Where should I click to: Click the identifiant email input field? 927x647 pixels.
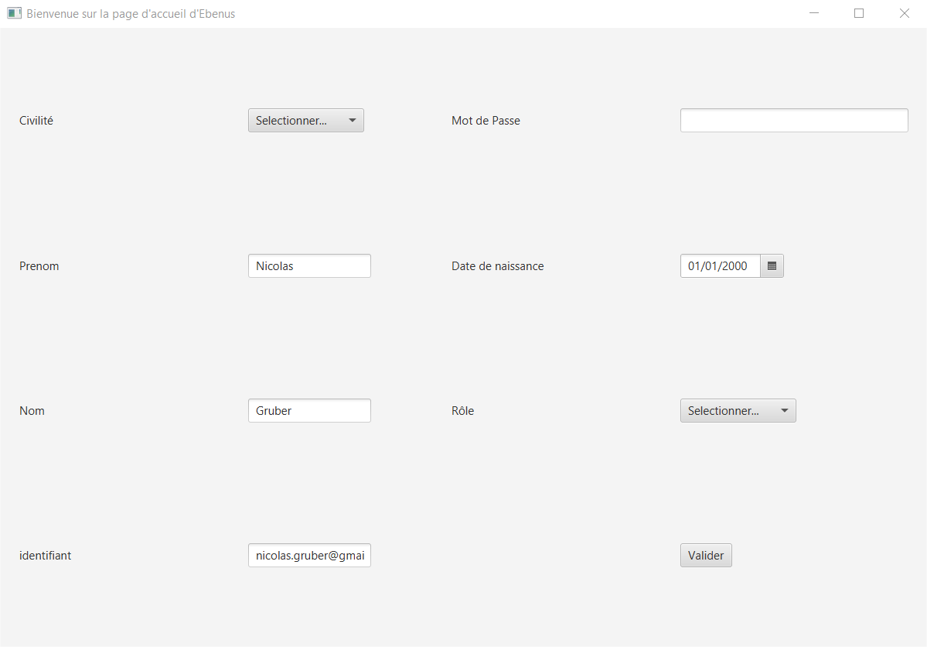[309, 556]
